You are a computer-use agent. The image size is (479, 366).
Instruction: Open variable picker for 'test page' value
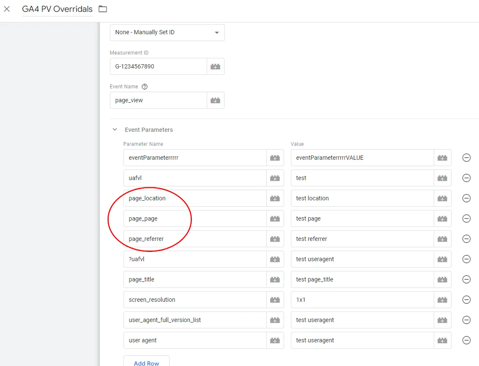coord(442,219)
